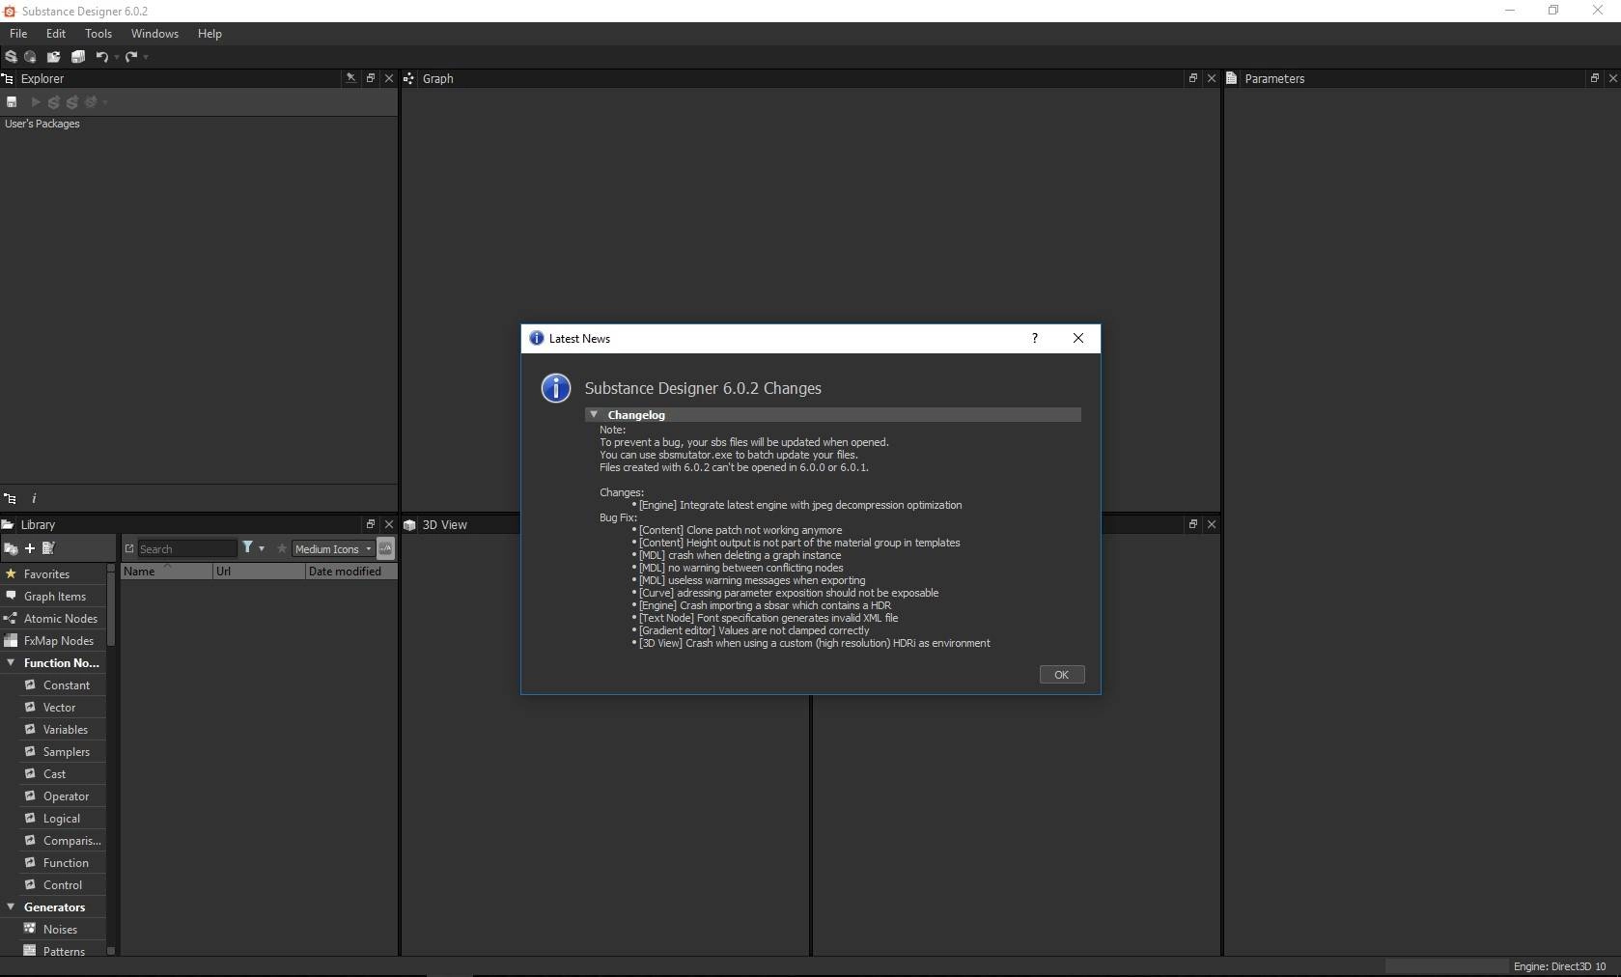
Task: Select Control under Function Nodes
Action: click(63, 885)
